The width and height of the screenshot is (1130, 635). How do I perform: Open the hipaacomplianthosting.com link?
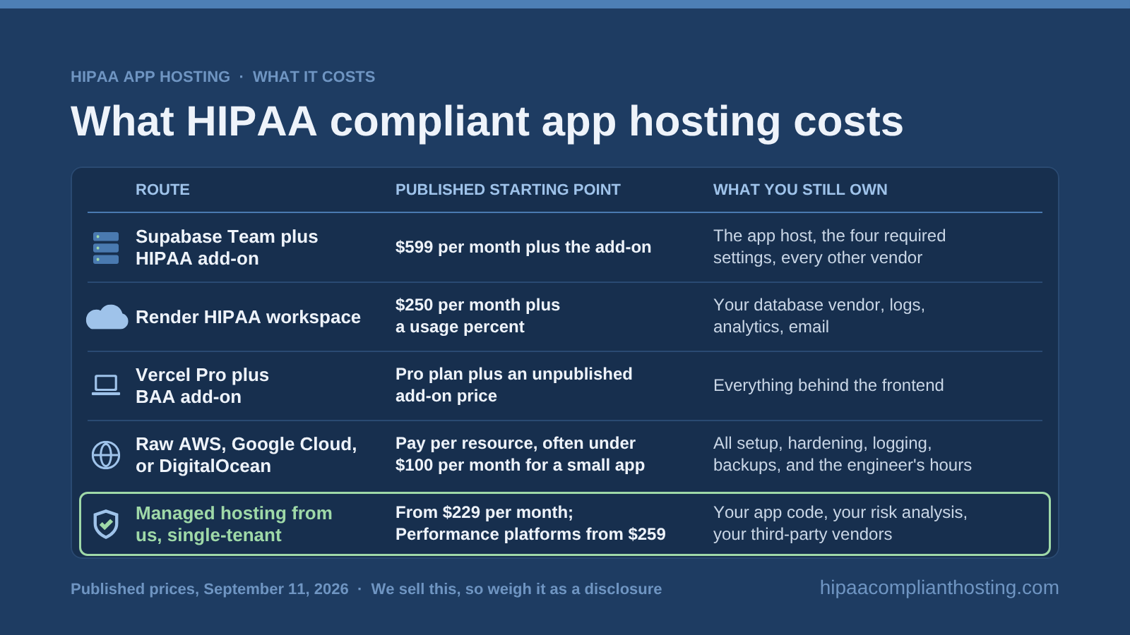[939, 588]
